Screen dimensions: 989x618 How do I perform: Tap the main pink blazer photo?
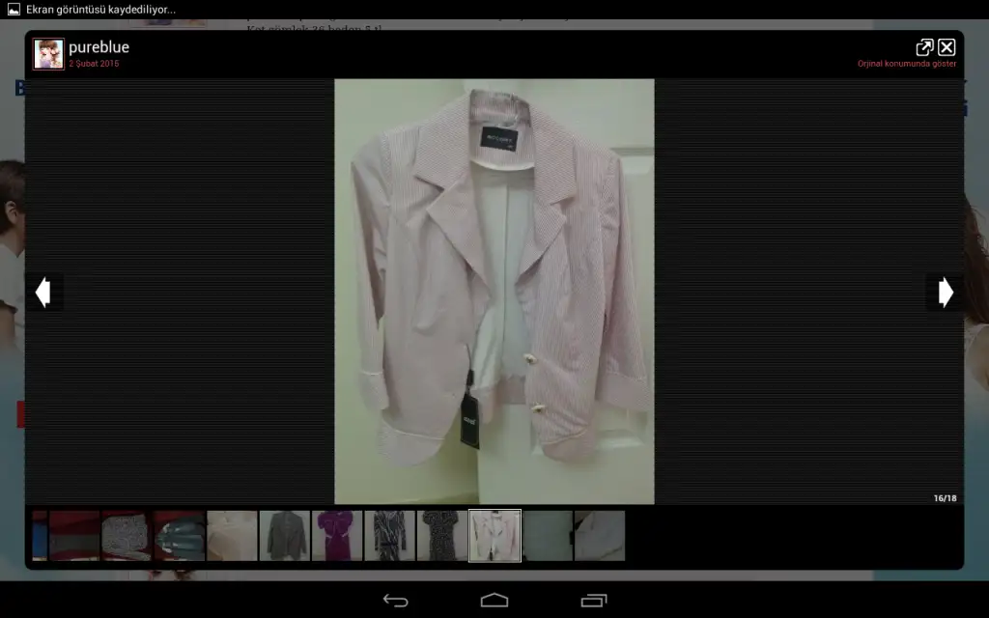coord(494,292)
